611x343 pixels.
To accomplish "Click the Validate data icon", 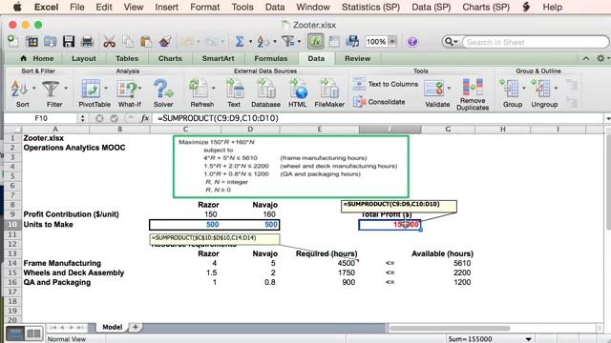I will (434, 89).
